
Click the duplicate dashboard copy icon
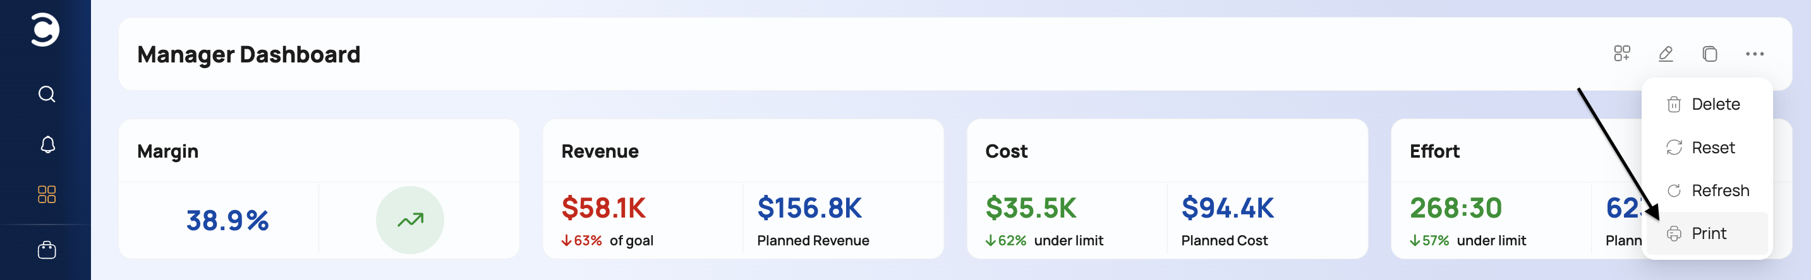[1710, 54]
